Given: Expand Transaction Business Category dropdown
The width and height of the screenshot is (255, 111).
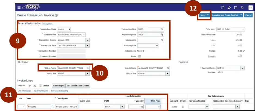Looking at the screenshot, I should click(238, 107).
